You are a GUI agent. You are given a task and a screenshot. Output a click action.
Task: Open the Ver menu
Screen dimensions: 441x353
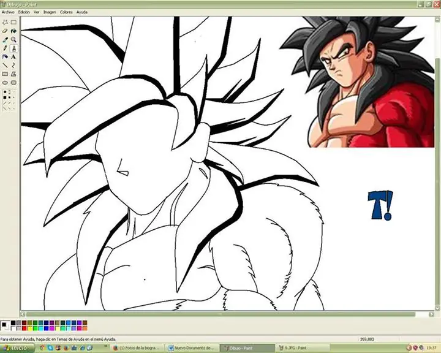37,12
